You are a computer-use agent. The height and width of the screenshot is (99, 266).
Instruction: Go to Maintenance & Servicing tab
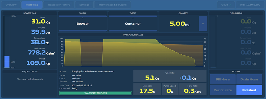113,5
